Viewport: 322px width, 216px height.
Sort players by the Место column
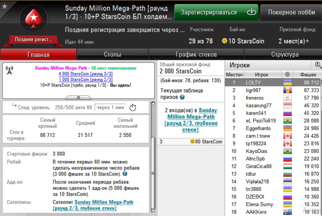234,74
